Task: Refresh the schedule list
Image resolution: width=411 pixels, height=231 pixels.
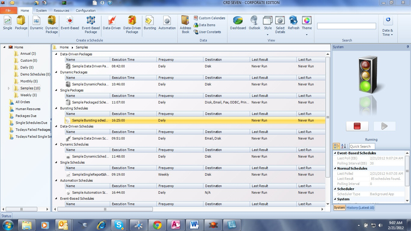Action: [x=293, y=24]
